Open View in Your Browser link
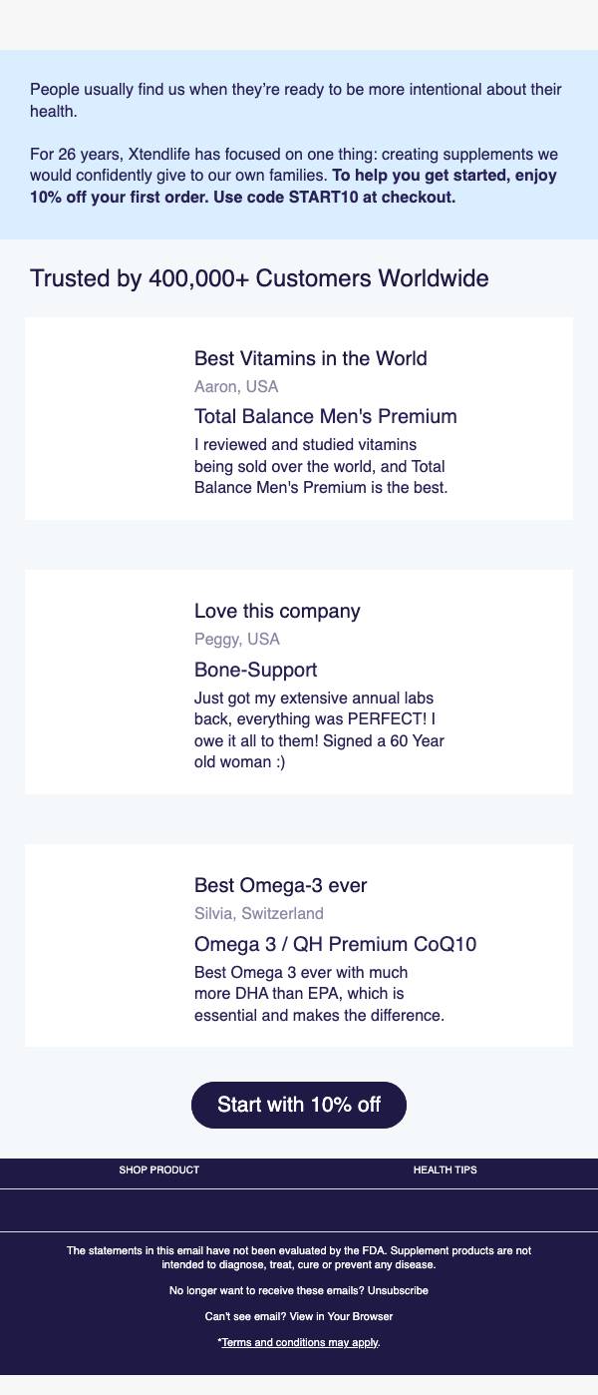598x1395 pixels. tap(343, 1316)
